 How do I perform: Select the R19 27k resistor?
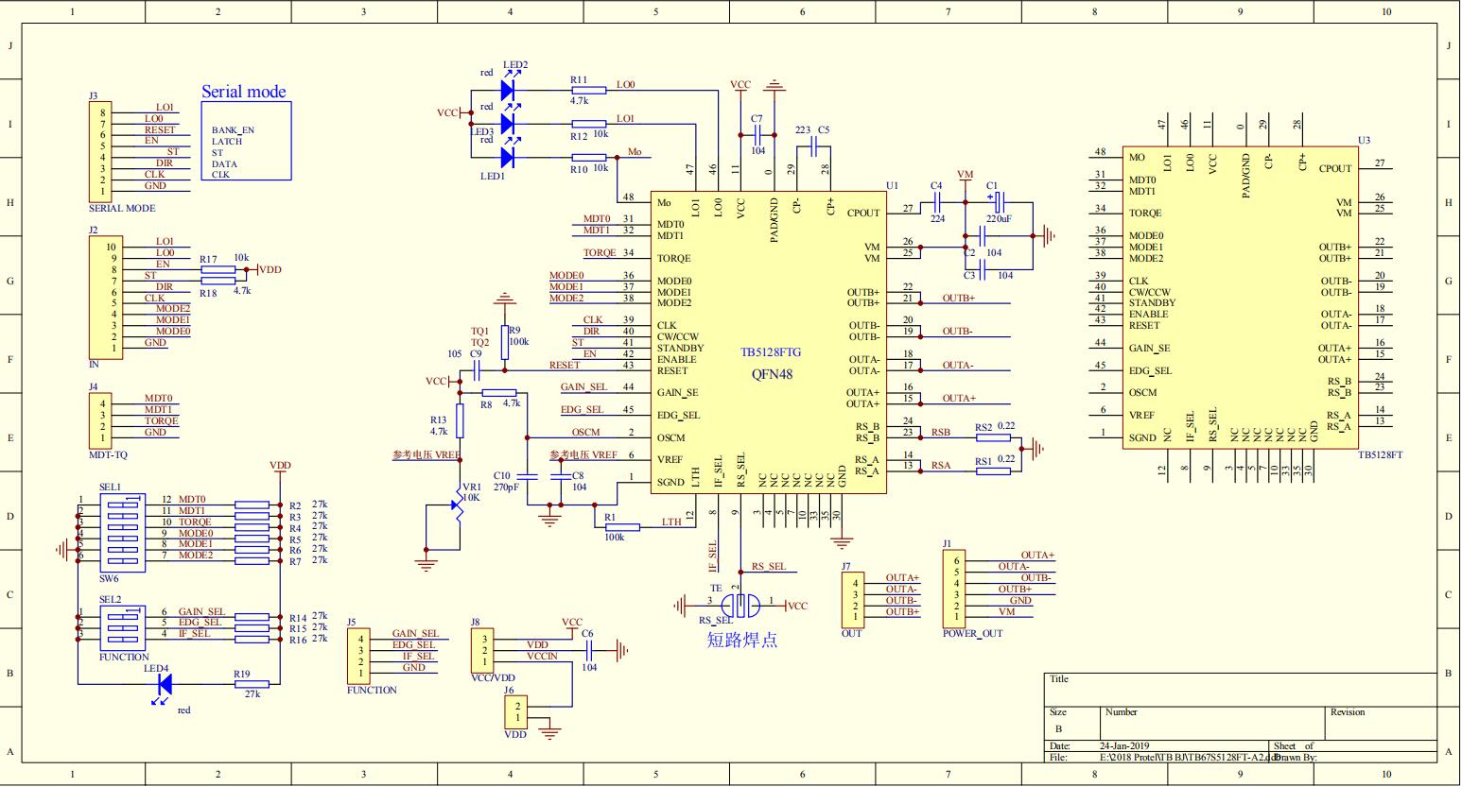(252, 684)
